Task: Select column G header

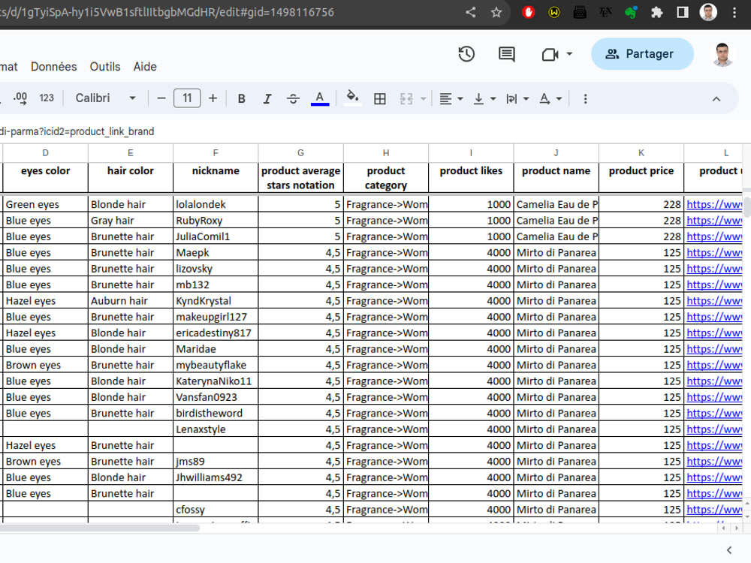Action: [301, 152]
